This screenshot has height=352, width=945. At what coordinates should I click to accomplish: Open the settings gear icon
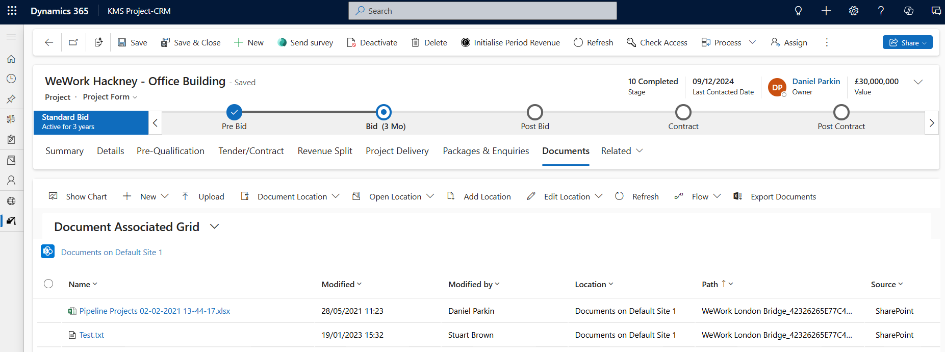(x=854, y=11)
